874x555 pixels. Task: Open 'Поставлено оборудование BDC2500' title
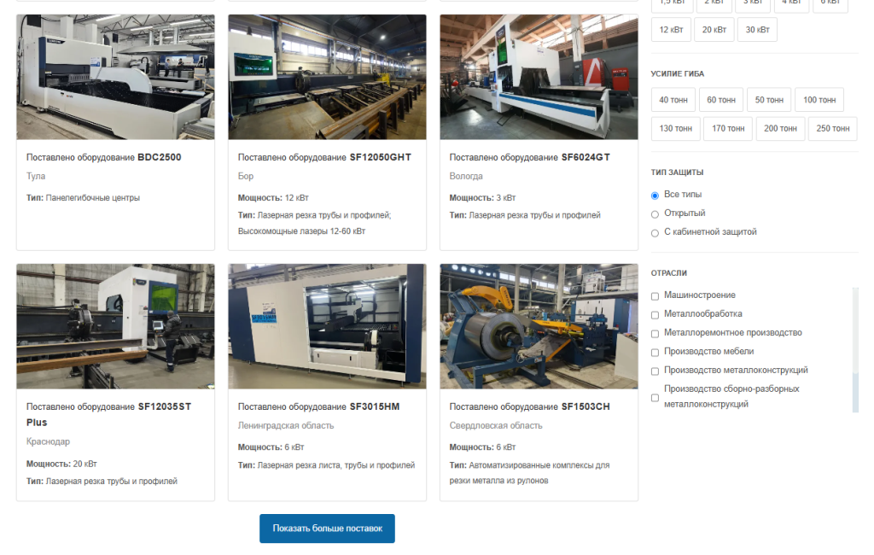[103, 157]
